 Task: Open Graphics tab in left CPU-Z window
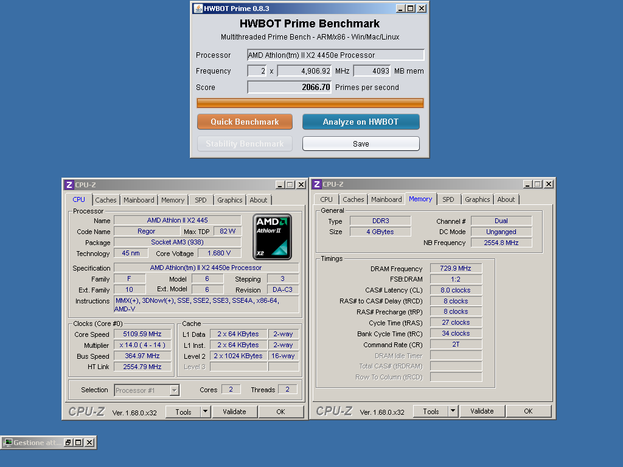click(229, 200)
